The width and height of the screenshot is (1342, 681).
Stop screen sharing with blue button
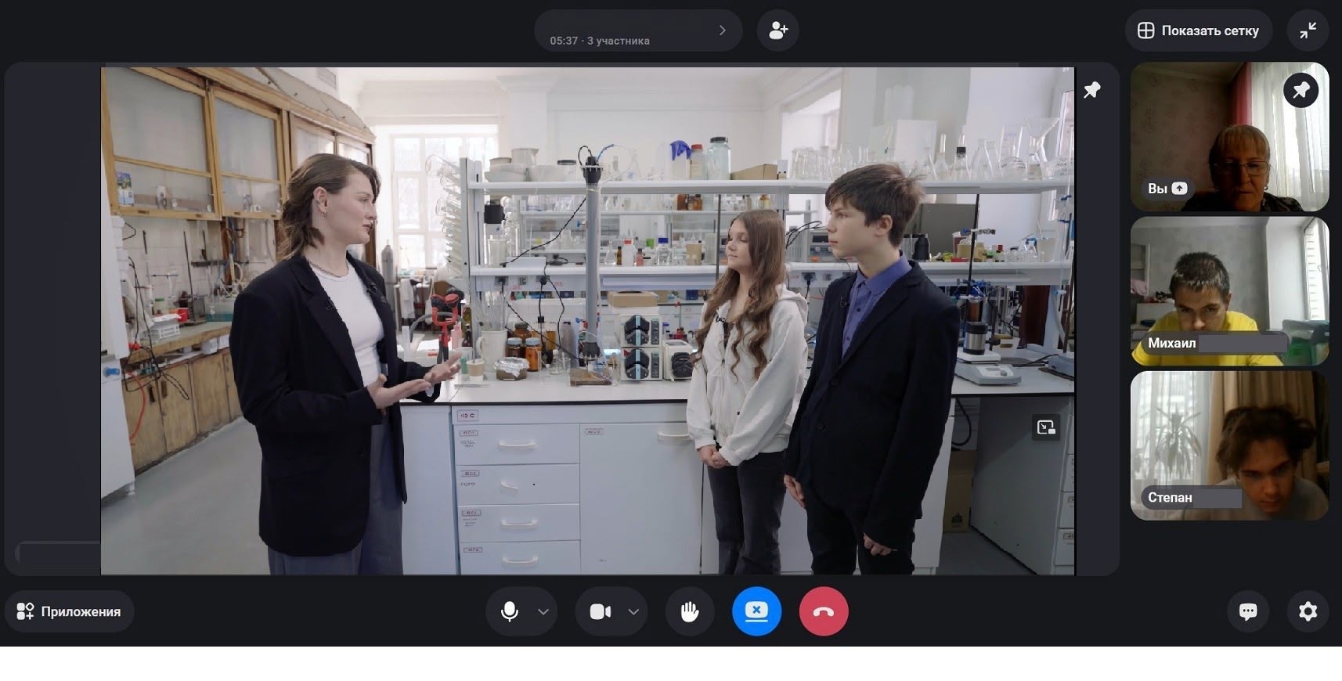[756, 611]
